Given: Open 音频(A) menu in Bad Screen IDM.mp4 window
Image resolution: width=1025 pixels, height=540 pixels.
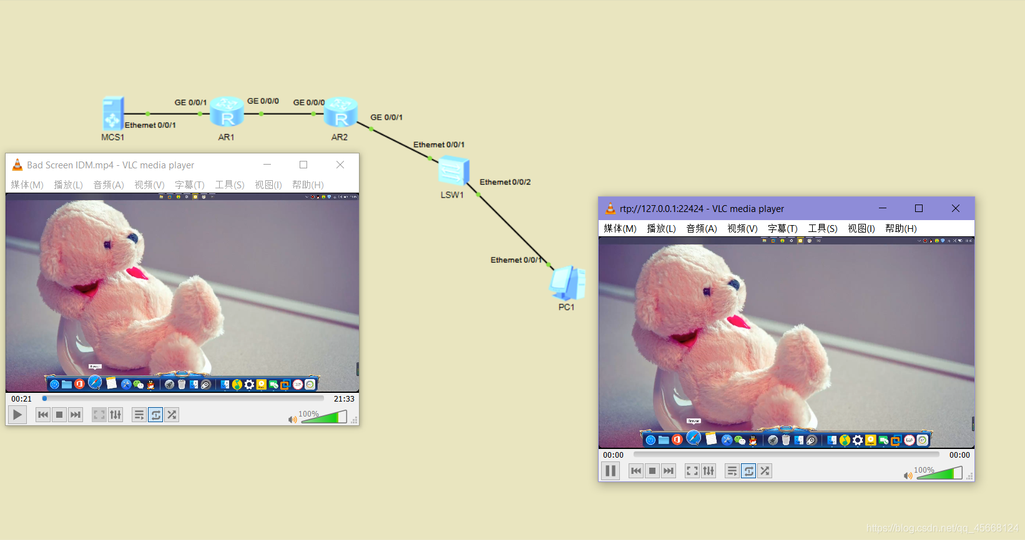Looking at the screenshot, I should pyautogui.click(x=109, y=185).
